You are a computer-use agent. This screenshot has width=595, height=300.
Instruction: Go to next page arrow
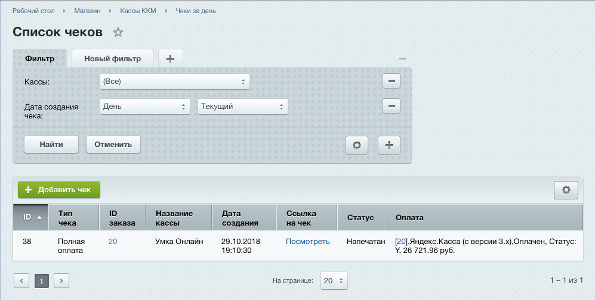tap(61, 280)
